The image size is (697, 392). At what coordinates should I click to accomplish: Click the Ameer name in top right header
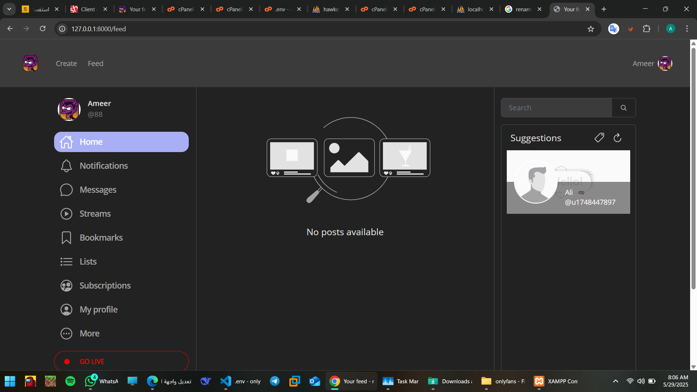tap(643, 64)
